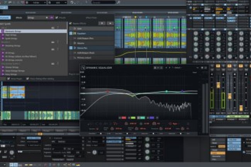Click the first blue icon in the bottom toolbar

[12, 165]
